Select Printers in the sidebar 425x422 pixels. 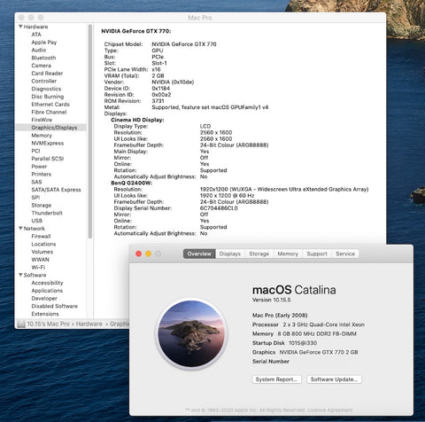click(x=42, y=174)
